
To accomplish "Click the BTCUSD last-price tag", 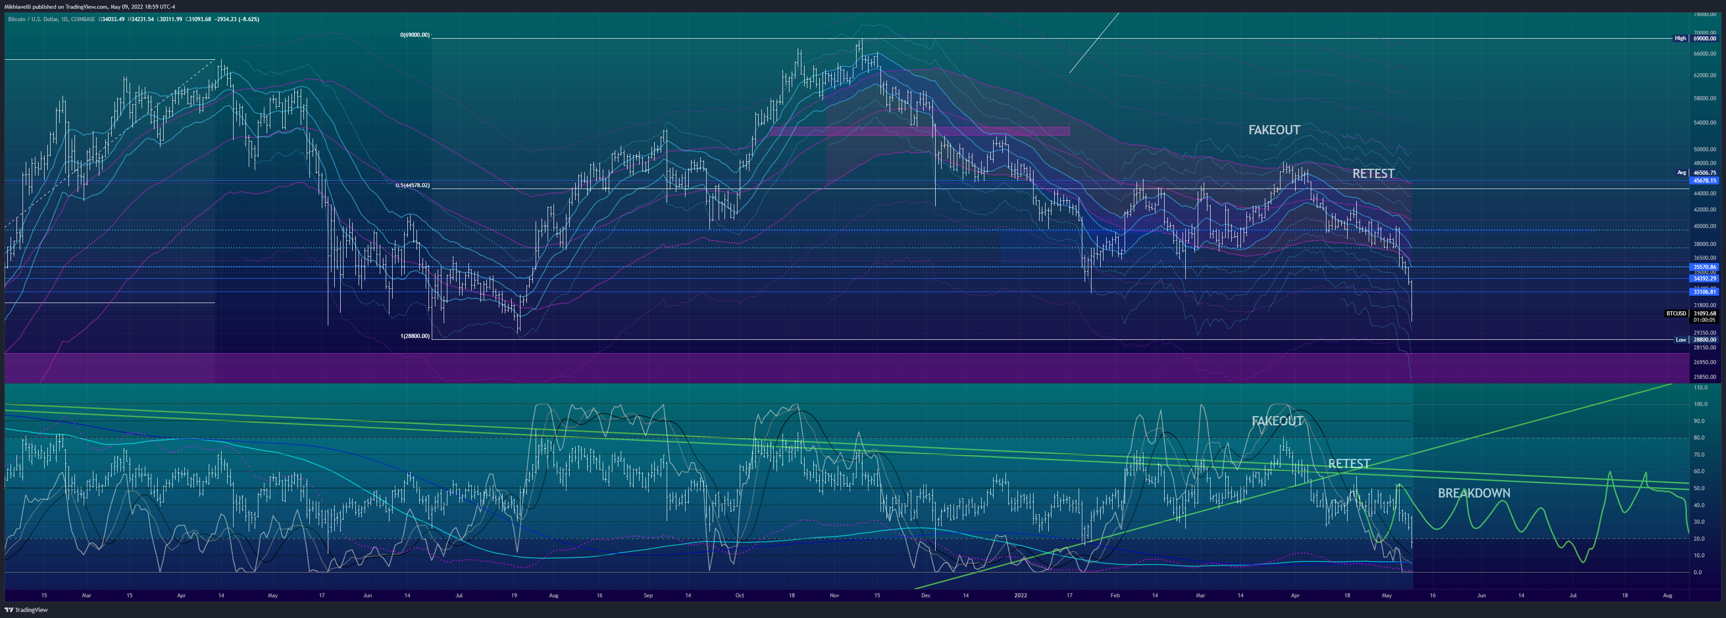I will click(1676, 313).
